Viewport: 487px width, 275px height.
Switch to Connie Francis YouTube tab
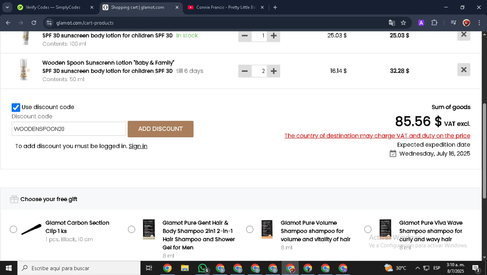point(226,7)
